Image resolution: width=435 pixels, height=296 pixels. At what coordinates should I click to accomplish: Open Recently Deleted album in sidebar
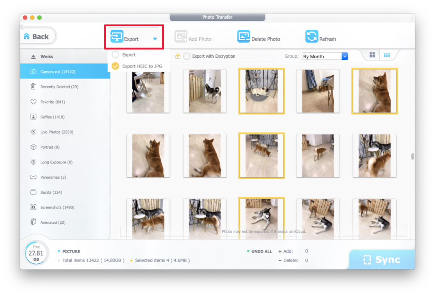pos(59,87)
